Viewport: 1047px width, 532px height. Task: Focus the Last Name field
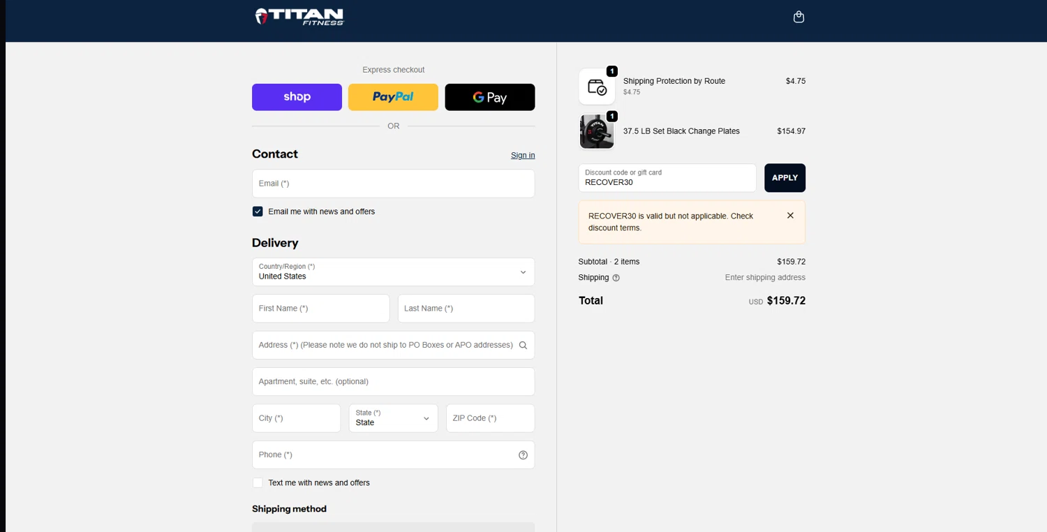(466, 309)
